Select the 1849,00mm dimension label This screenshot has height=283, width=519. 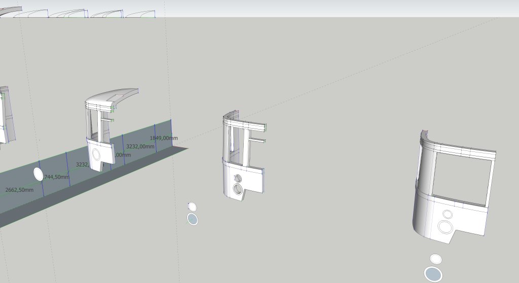point(164,138)
